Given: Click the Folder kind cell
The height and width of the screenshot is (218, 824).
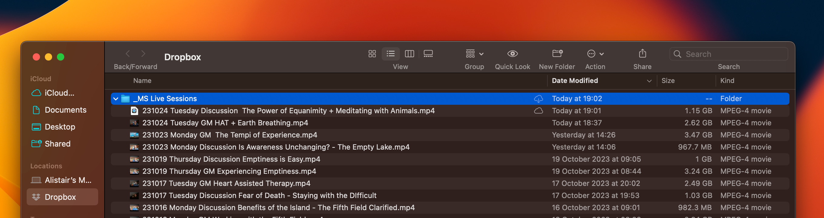Looking at the screenshot, I should (731, 99).
